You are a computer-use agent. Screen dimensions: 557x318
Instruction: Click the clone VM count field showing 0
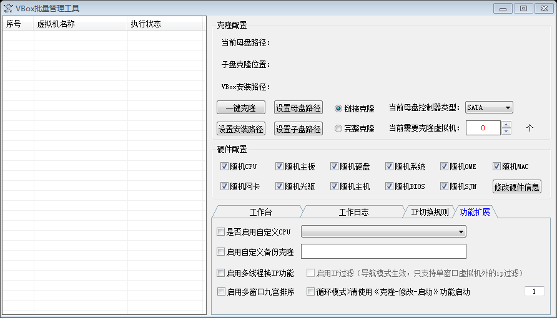(483, 128)
